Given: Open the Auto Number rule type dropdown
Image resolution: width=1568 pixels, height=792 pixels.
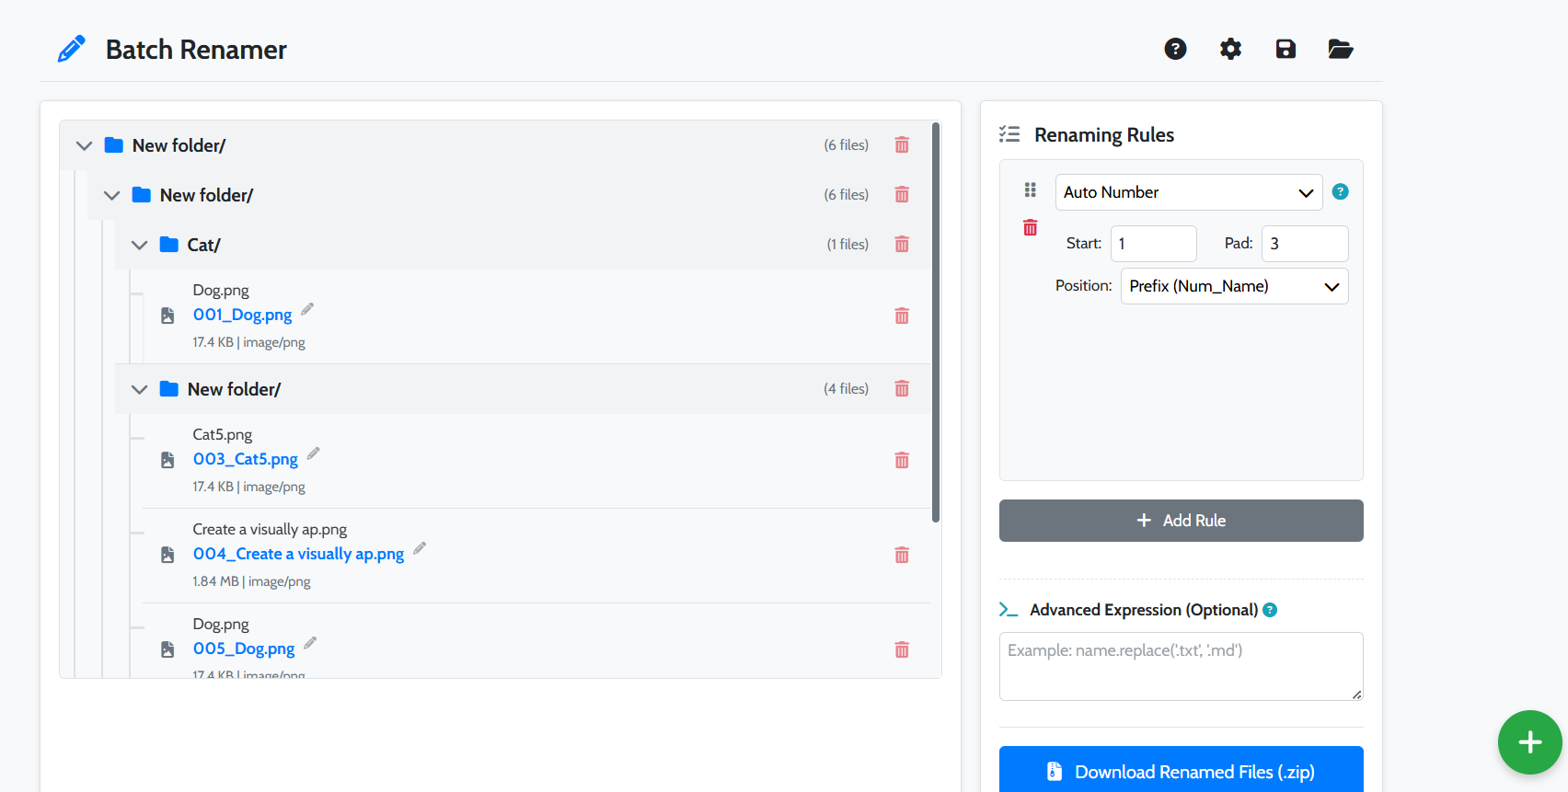Looking at the screenshot, I should click(x=1189, y=192).
